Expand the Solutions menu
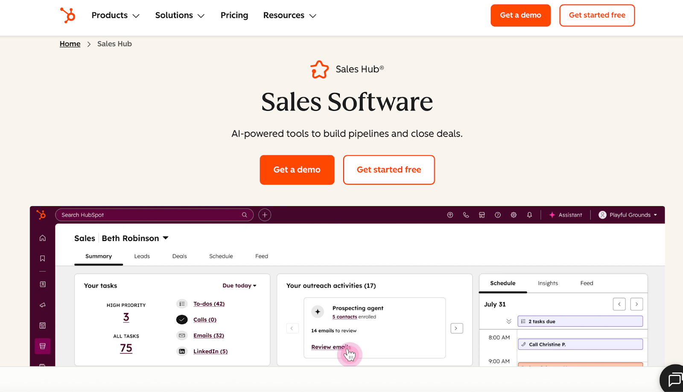 (x=180, y=15)
